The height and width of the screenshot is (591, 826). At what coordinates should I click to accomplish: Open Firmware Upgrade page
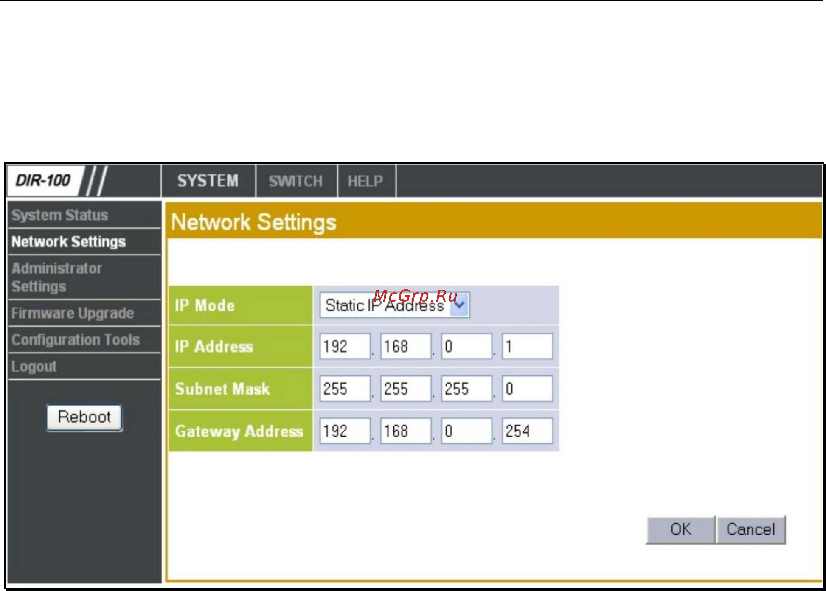pyautogui.click(x=73, y=313)
